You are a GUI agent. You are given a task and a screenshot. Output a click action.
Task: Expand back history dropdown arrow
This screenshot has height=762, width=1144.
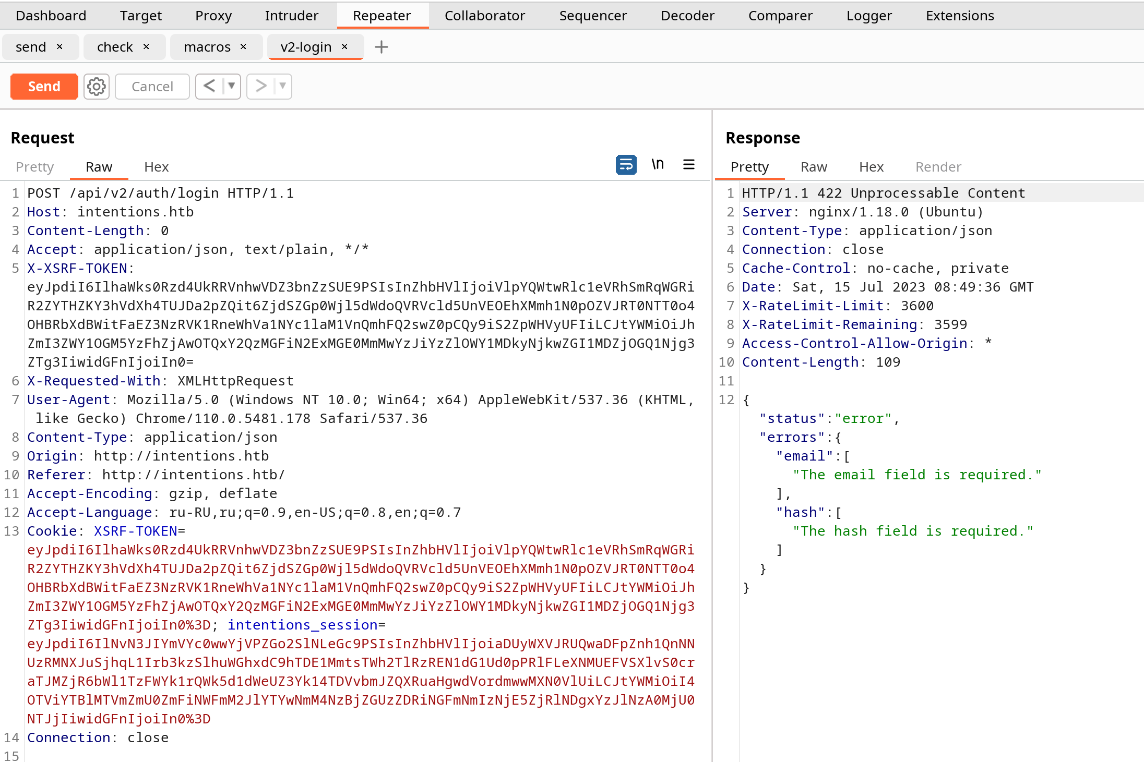coord(231,86)
